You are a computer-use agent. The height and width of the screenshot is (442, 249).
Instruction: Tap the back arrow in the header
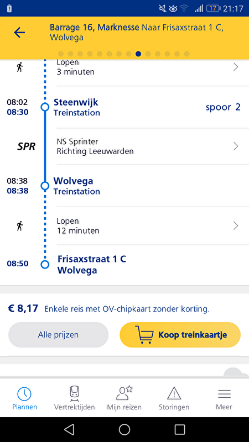pyautogui.click(x=19, y=33)
